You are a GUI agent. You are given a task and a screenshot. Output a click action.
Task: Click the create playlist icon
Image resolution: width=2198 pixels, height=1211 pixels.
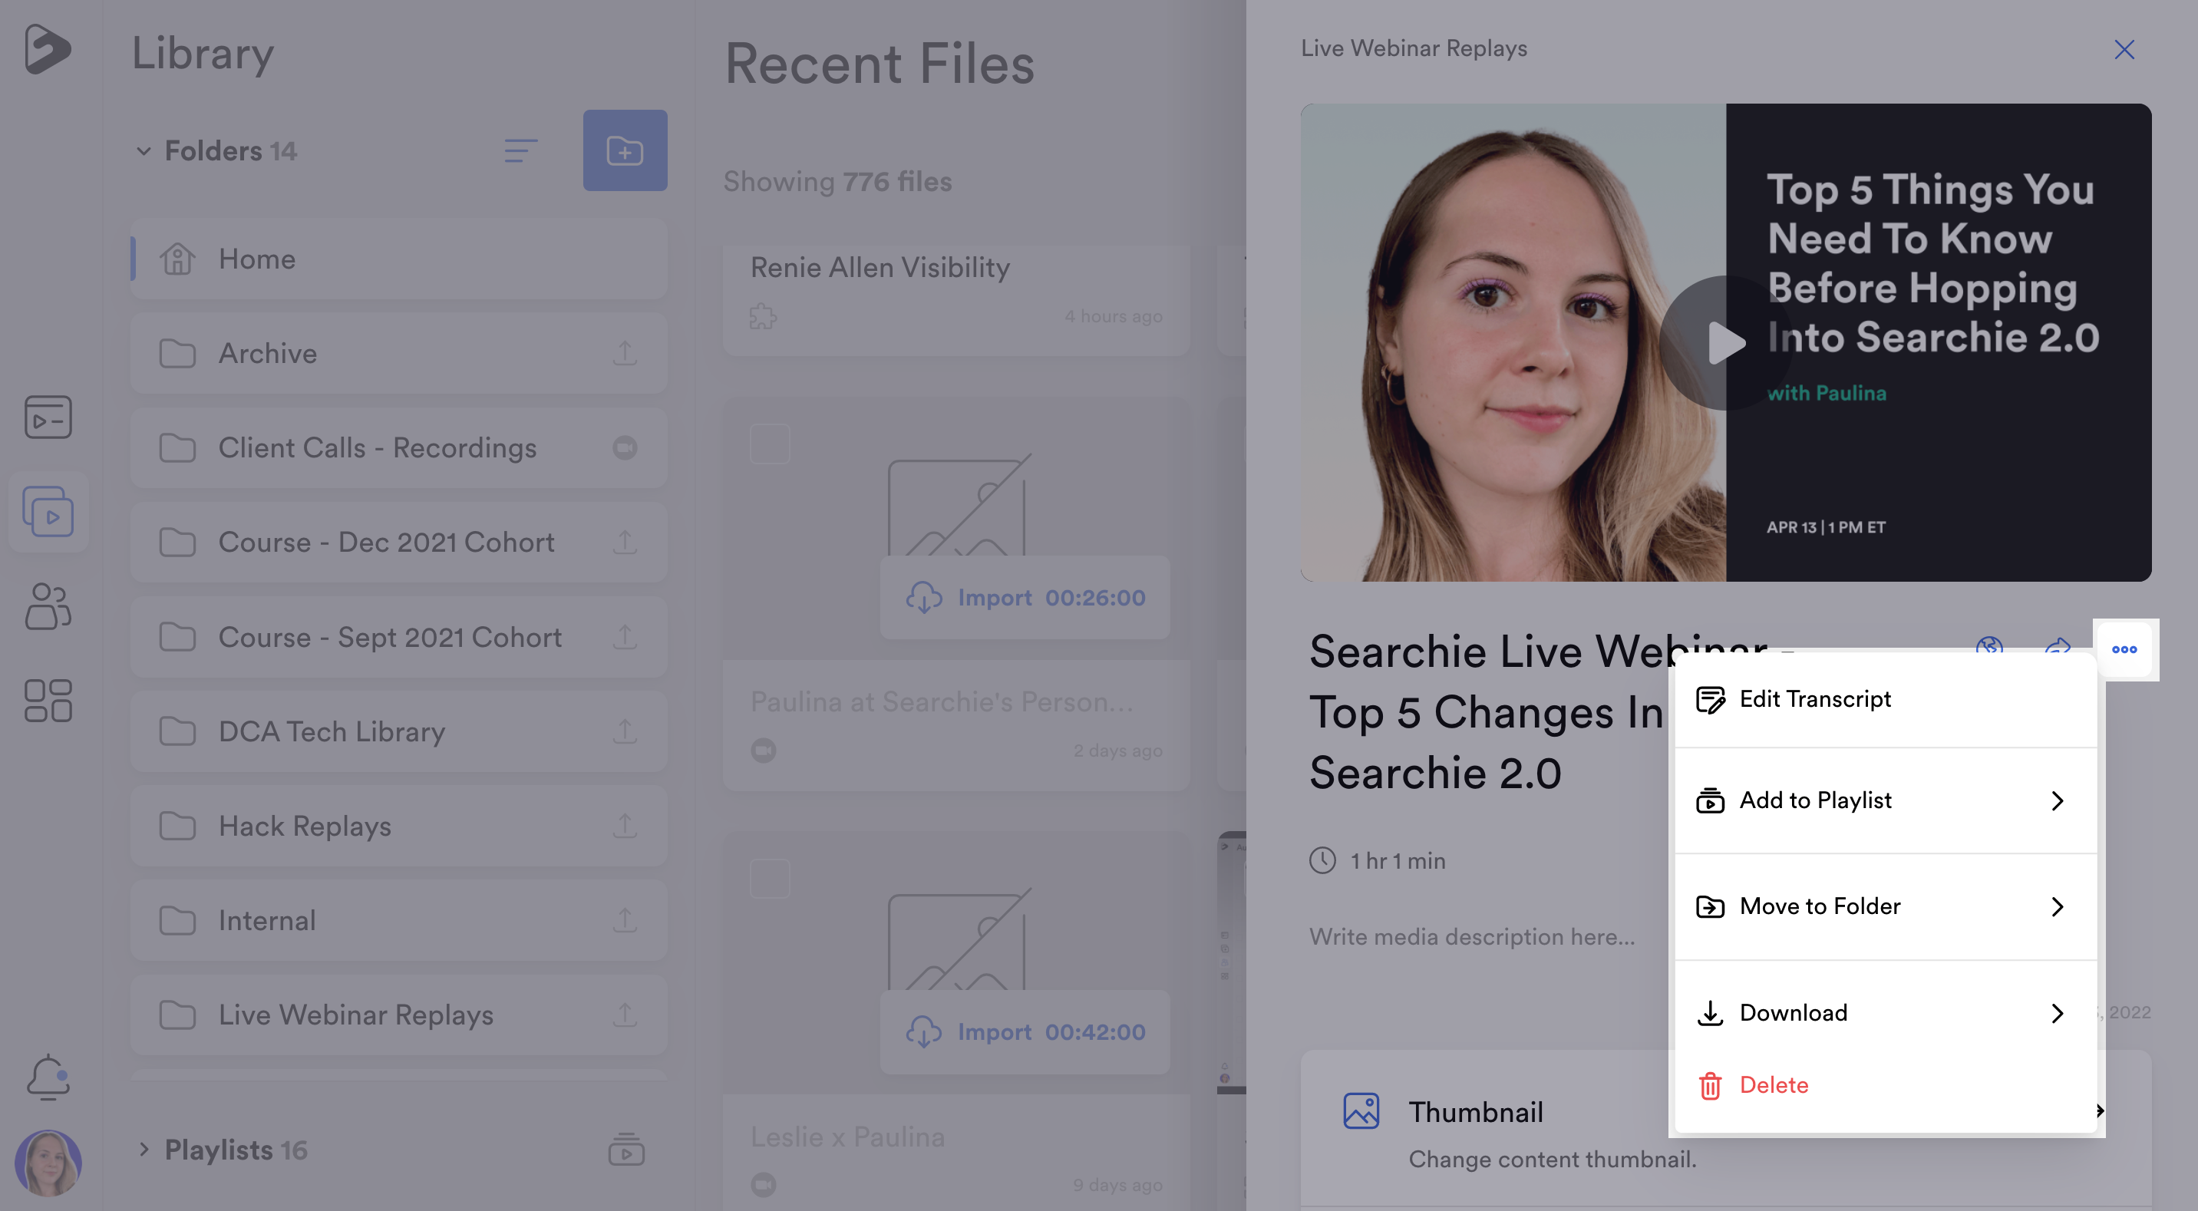point(626,1150)
